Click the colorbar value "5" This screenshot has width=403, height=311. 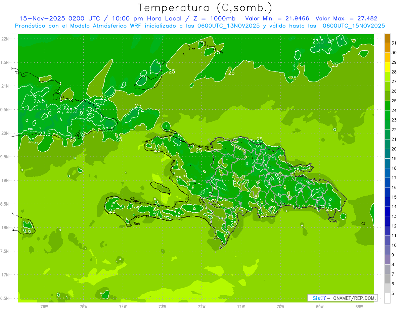coord(393,294)
